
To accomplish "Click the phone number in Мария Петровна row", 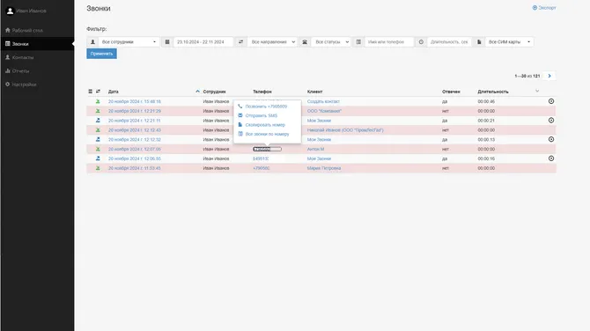I will (262, 168).
